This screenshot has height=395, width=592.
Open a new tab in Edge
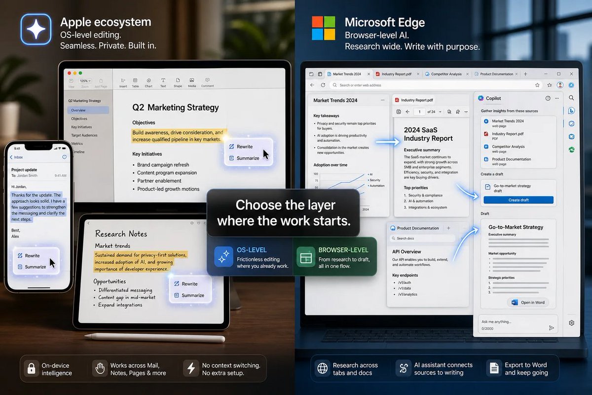pyautogui.click(x=525, y=74)
